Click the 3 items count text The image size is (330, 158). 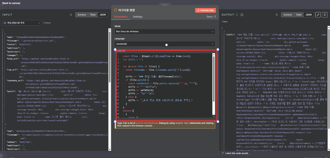coord(47,23)
